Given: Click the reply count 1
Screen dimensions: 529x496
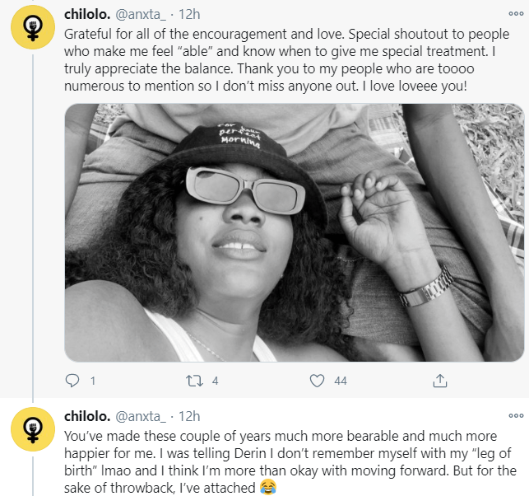Looking at the screenshot, I should click(92, 381).
